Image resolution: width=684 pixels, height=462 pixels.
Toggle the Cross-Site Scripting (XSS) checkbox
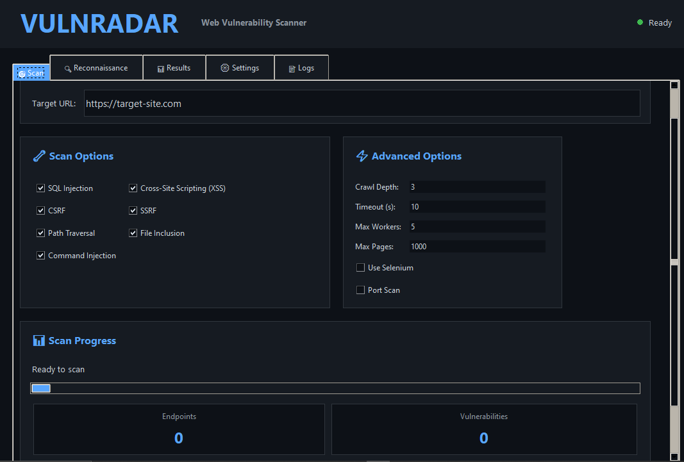click(x=133, y=188)
